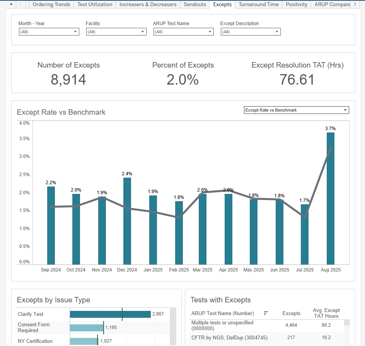This screenshot has height=346, width=365.
Task: Select the Sendouts tab
Action: tap(195, 4)
